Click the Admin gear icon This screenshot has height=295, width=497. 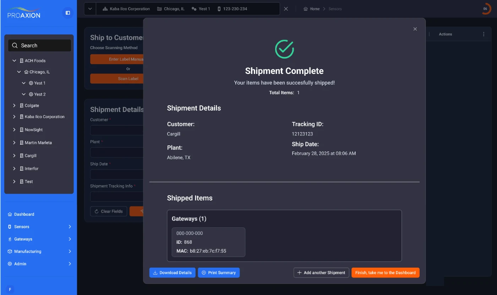10,264
